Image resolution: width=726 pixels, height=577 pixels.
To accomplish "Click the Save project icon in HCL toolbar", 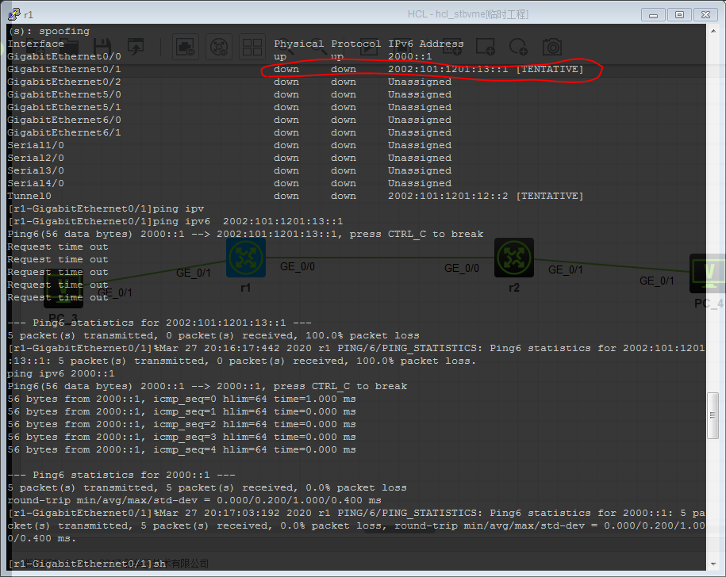I will pos(102,47).
